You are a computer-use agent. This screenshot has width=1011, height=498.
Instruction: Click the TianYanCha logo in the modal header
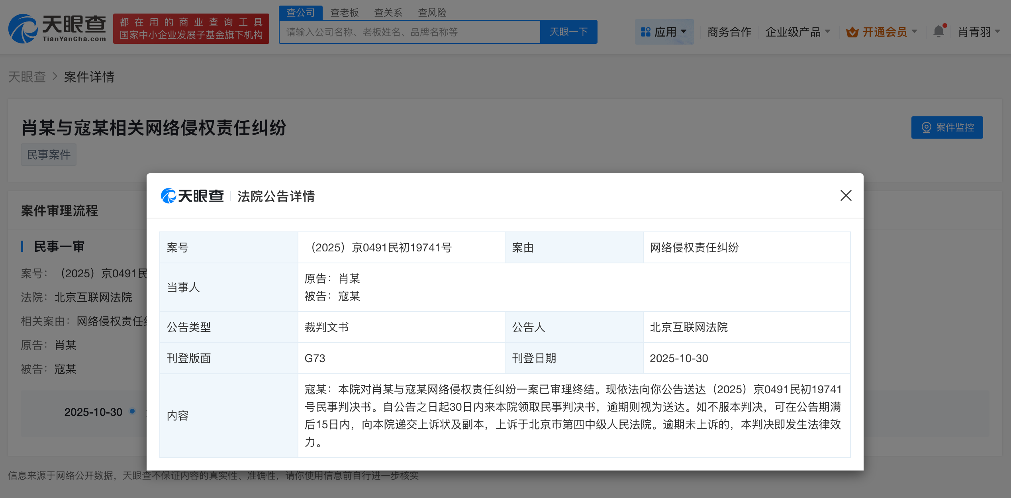click(x=192, y=196)
